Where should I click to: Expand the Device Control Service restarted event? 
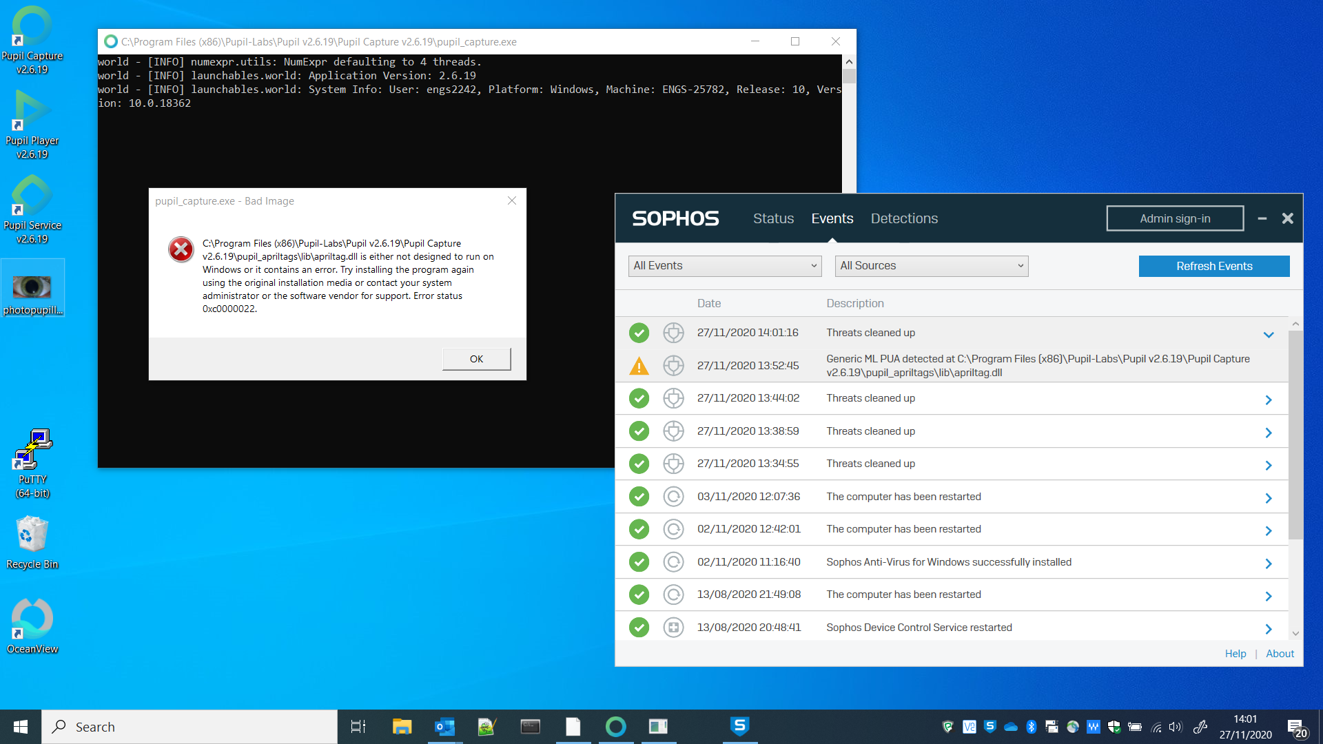pyautogui.click(x=1269, y=629)
